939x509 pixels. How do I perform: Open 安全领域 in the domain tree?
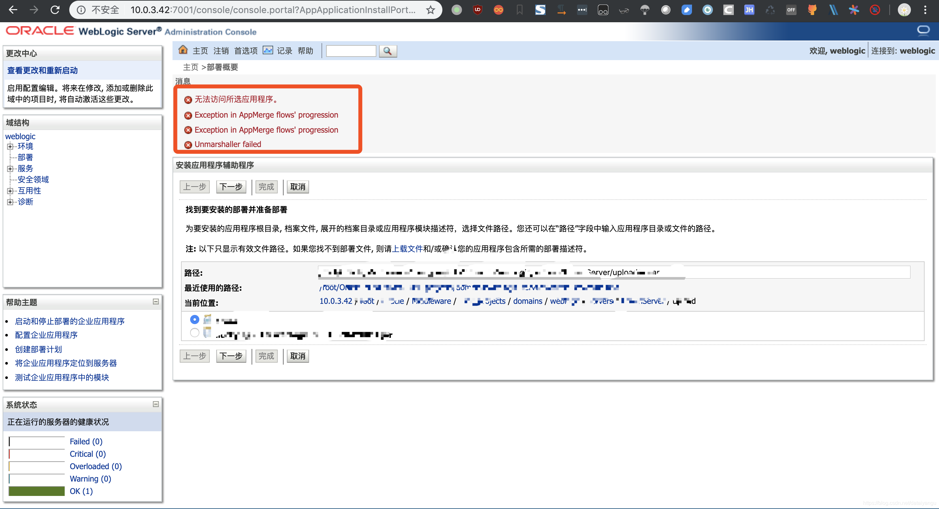33,180
